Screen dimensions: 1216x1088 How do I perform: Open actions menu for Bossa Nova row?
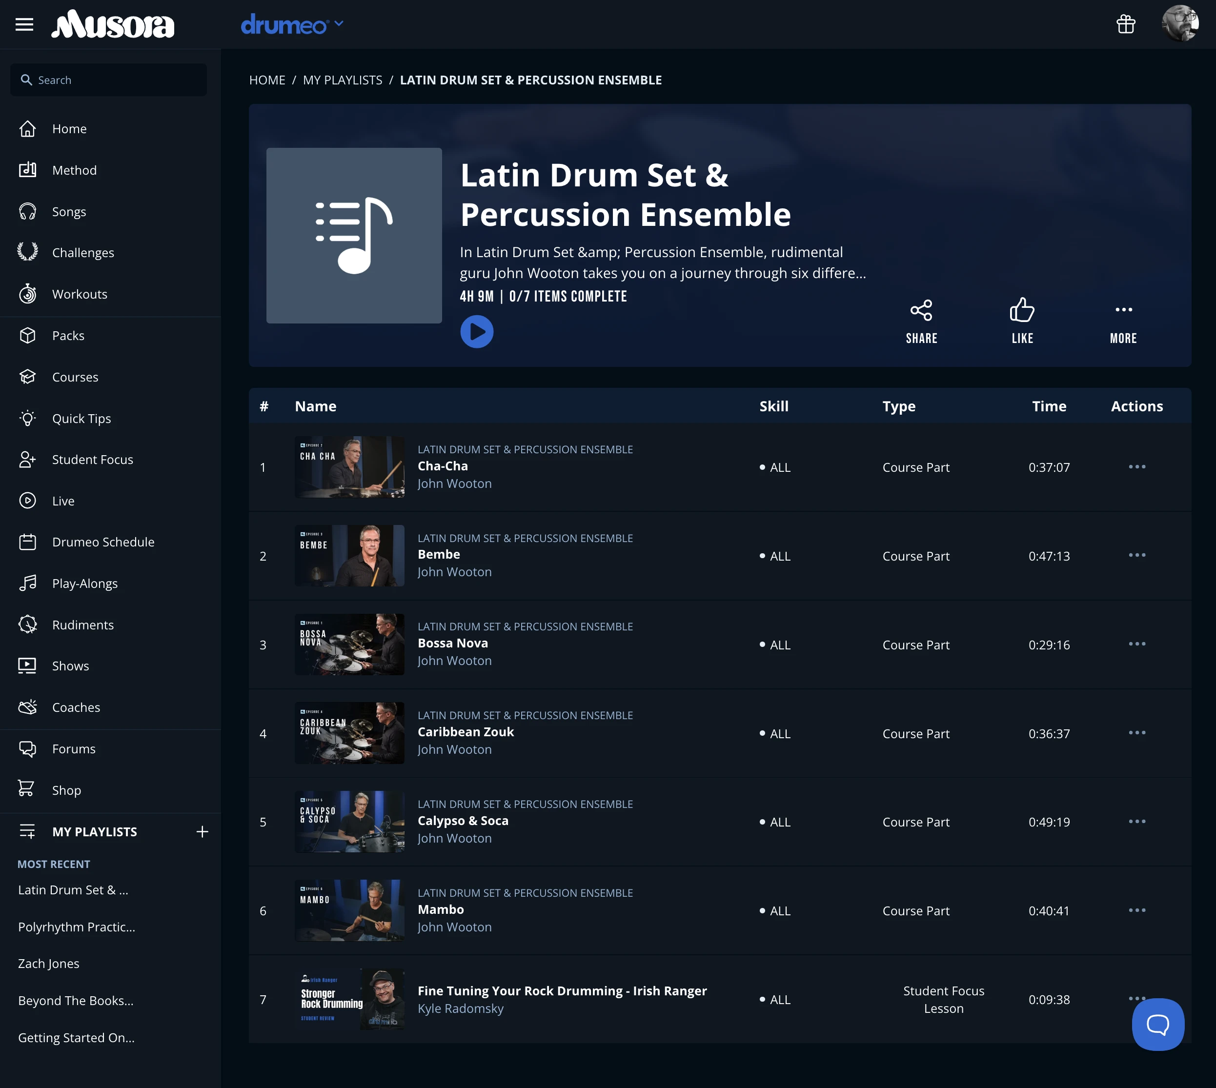click(1136, 645)
